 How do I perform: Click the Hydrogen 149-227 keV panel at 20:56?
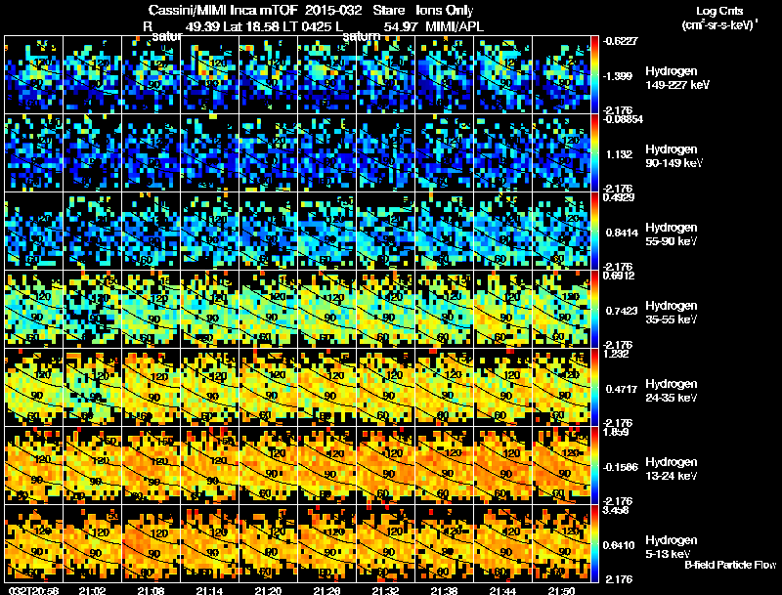click(33, 75)
